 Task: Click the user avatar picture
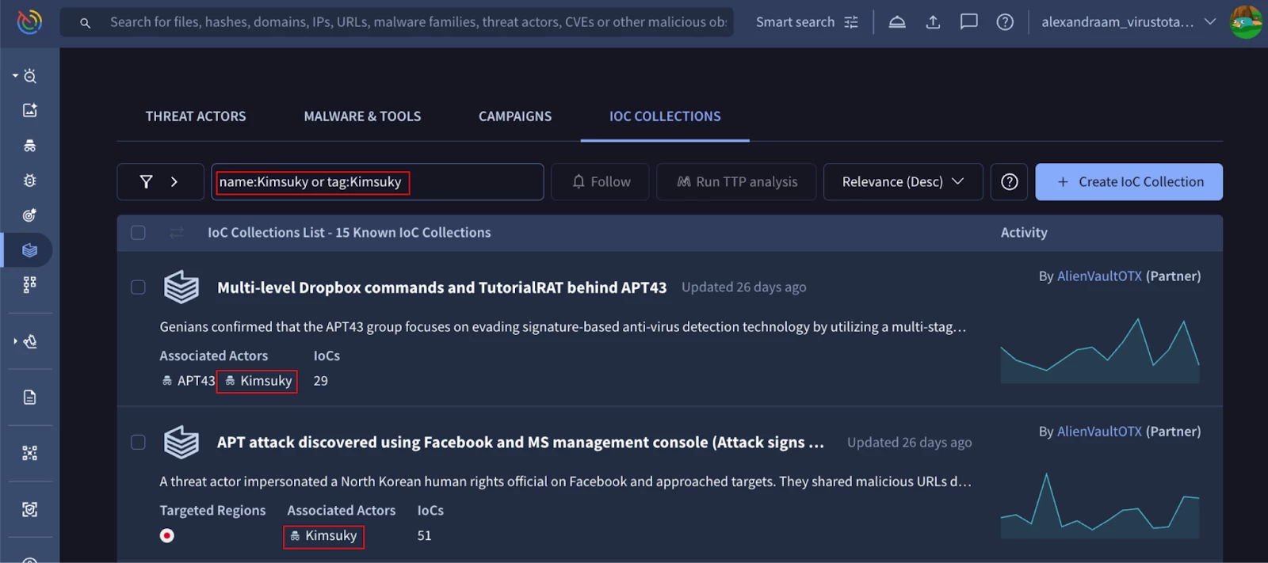pyautogui.click(x=1246, y=21)
